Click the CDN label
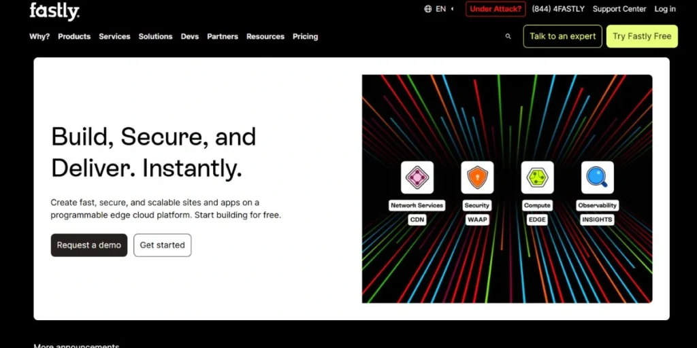The width and height of the screenshot is (697, 348). pos(417,220)
